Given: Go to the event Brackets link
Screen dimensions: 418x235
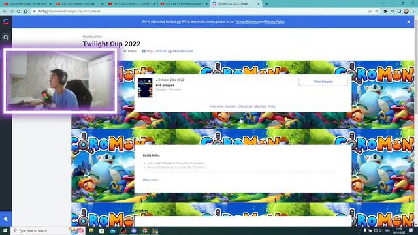Looking at the screenshot, I should pyautogui.click(x=231, y=106).
